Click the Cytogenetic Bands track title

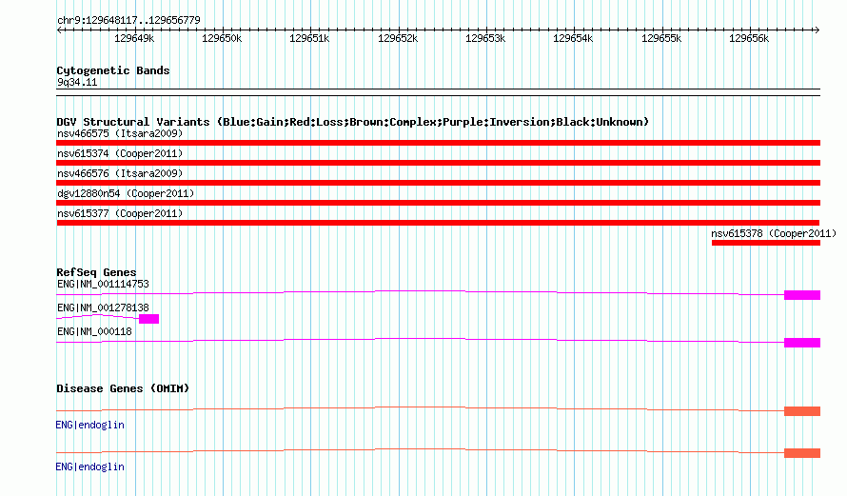tap(113, 70)
